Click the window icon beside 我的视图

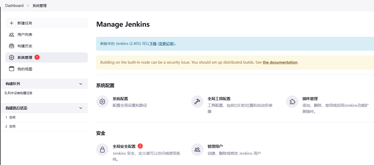click(11, 69)
